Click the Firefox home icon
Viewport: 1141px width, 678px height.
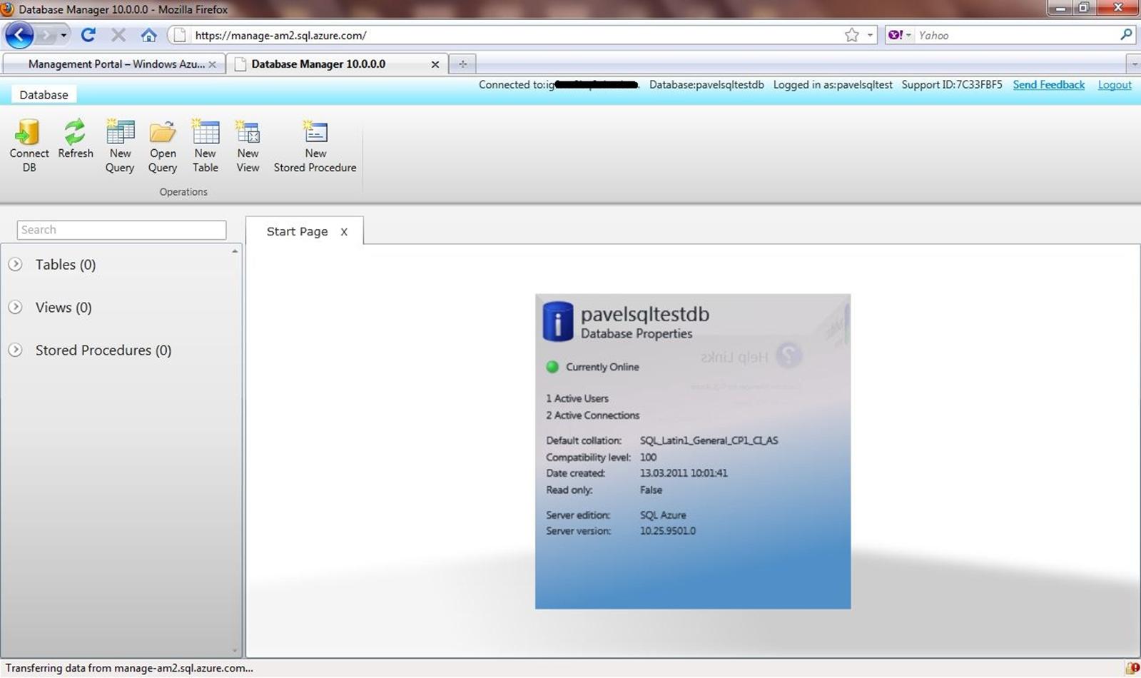148,35
